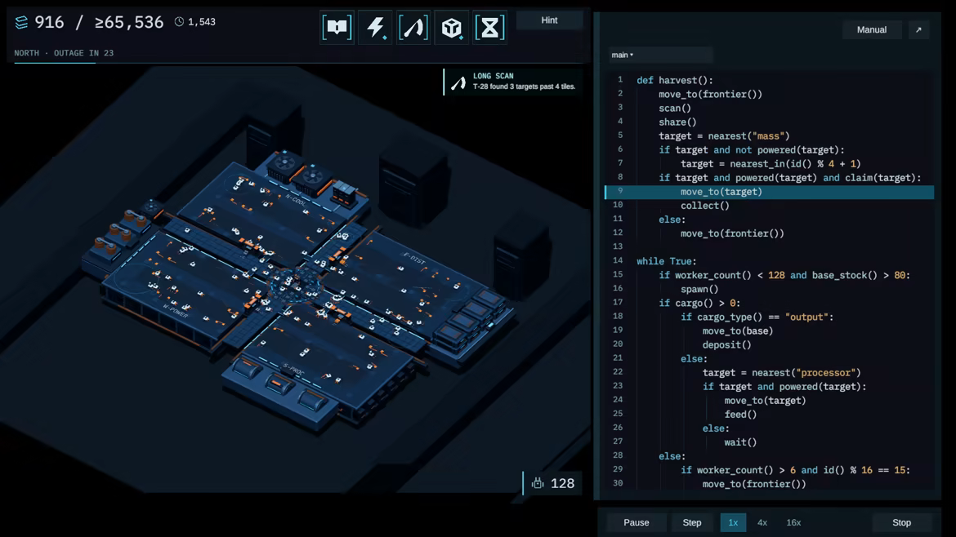Viewport: 956px width, 537px height.
Task: Open the Hint button
Action: point(549,20)
